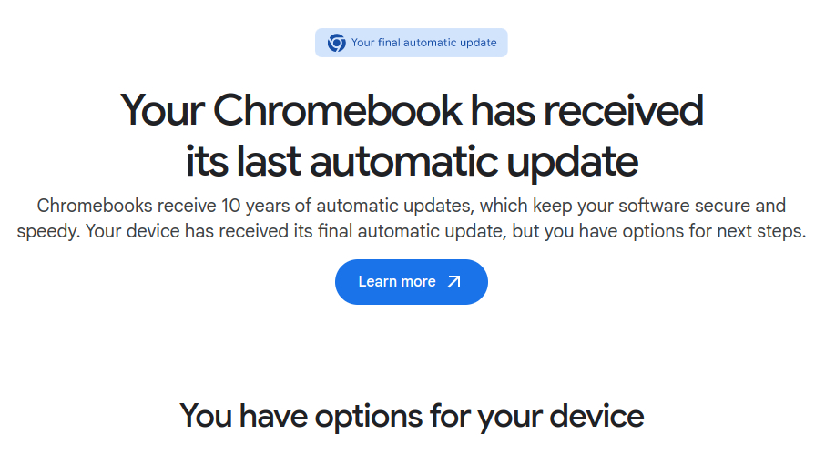The image size is (815, 464).
Task: Click the "You have options for your device" heading
Action: click(x=412, y=416)
